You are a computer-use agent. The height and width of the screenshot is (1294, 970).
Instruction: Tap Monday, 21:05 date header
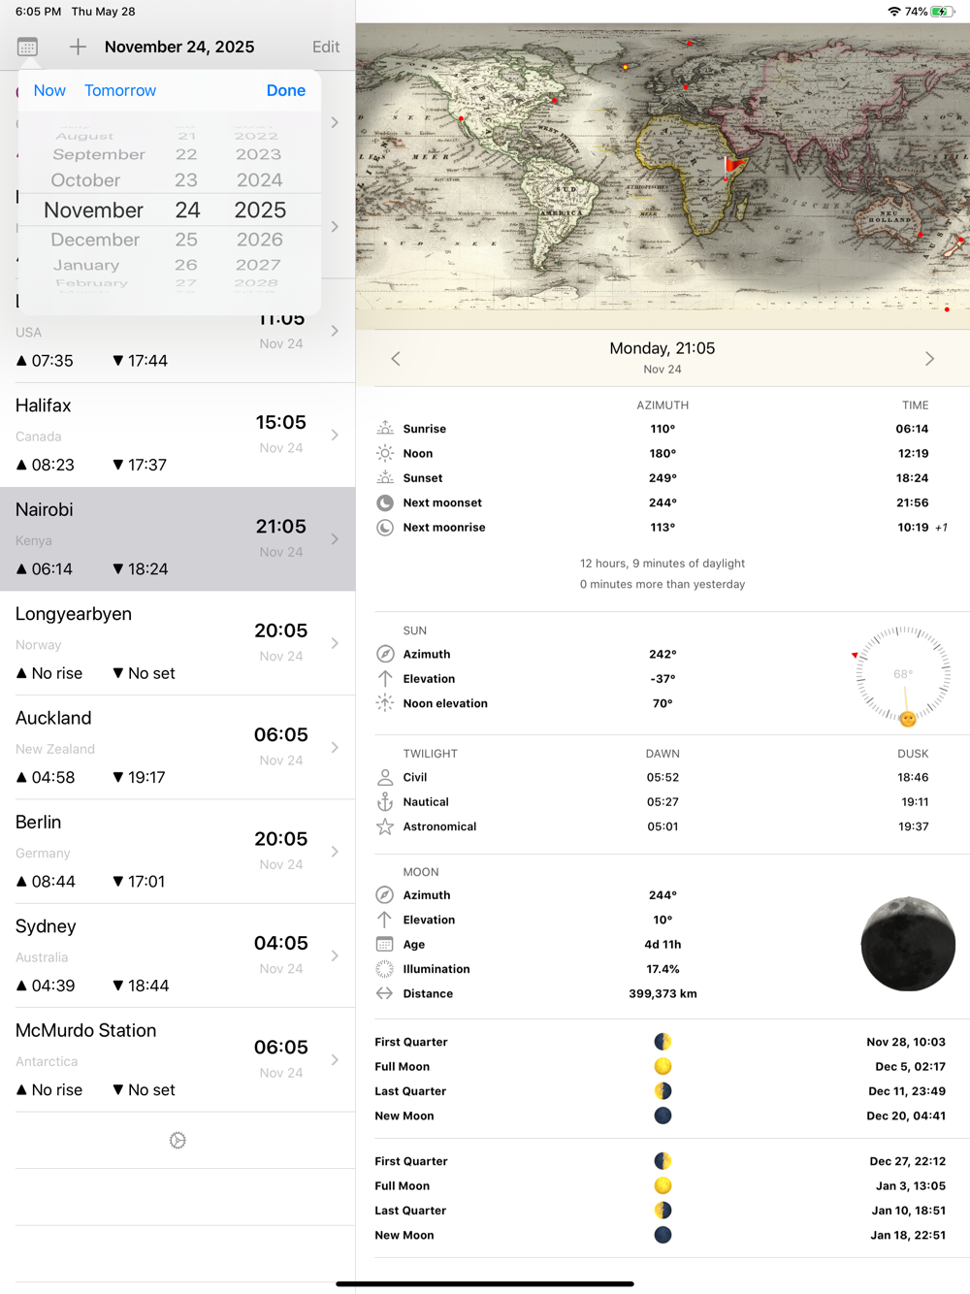pyautogui.click(x=663, y=348)
